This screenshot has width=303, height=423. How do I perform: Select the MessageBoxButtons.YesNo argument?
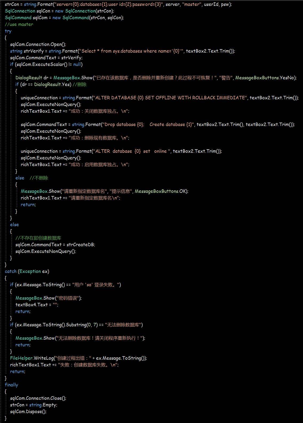pos(265,78)
